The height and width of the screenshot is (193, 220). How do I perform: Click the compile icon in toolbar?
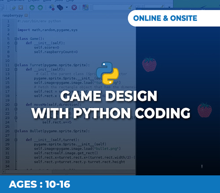51,7
